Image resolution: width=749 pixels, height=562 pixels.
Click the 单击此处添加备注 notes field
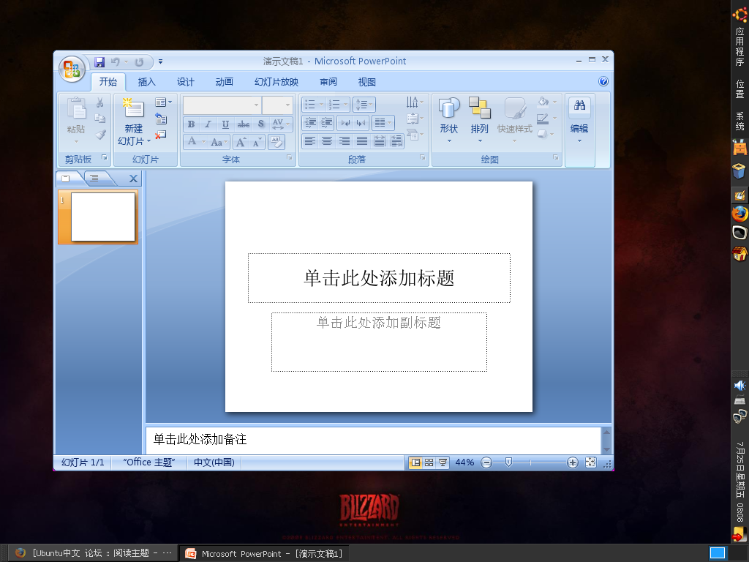coord(372,440)
